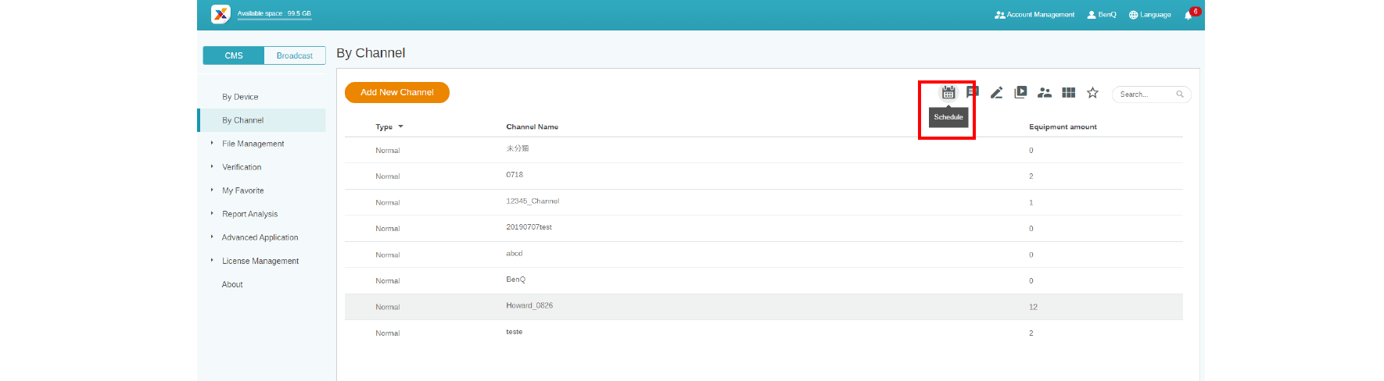Click the grid view icon
This screenshot has width=1384, height=381.
(1069, 93)
